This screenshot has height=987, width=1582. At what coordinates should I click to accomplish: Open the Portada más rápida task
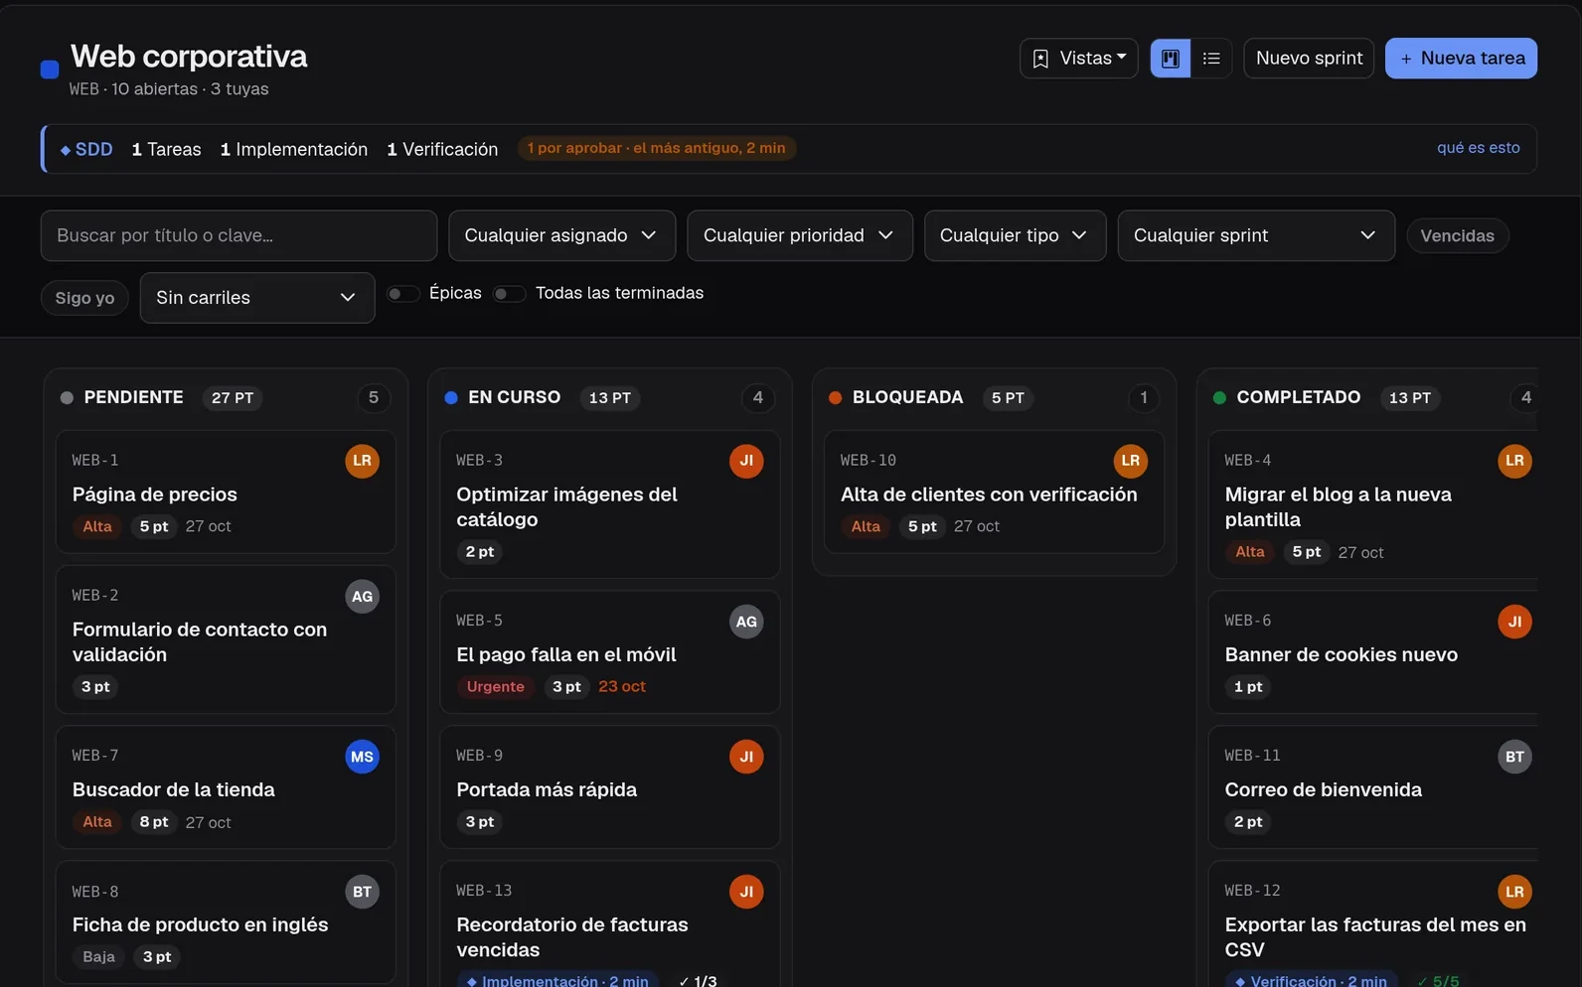coord(547,790)
